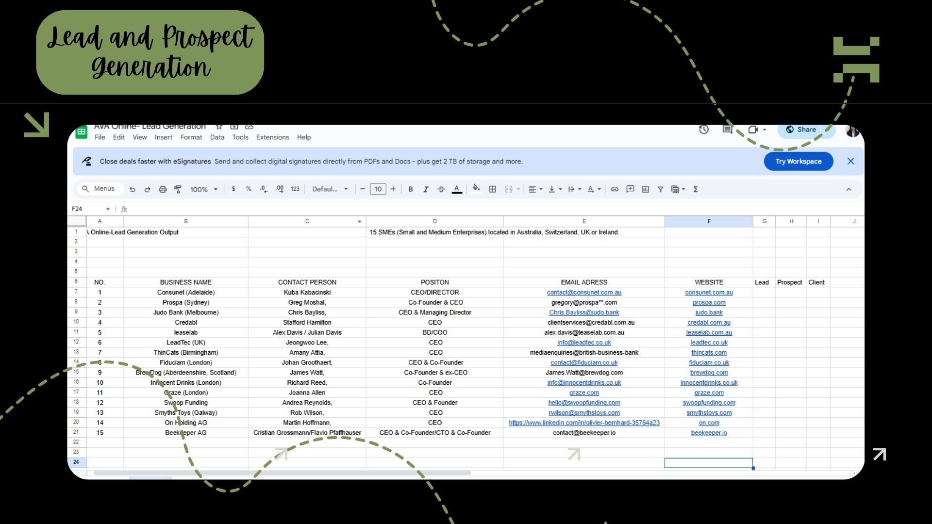Open the File menu
Image resolution: width=932 pixels, height=524 pixels.
pyautogui.click(x=100, y=137)
